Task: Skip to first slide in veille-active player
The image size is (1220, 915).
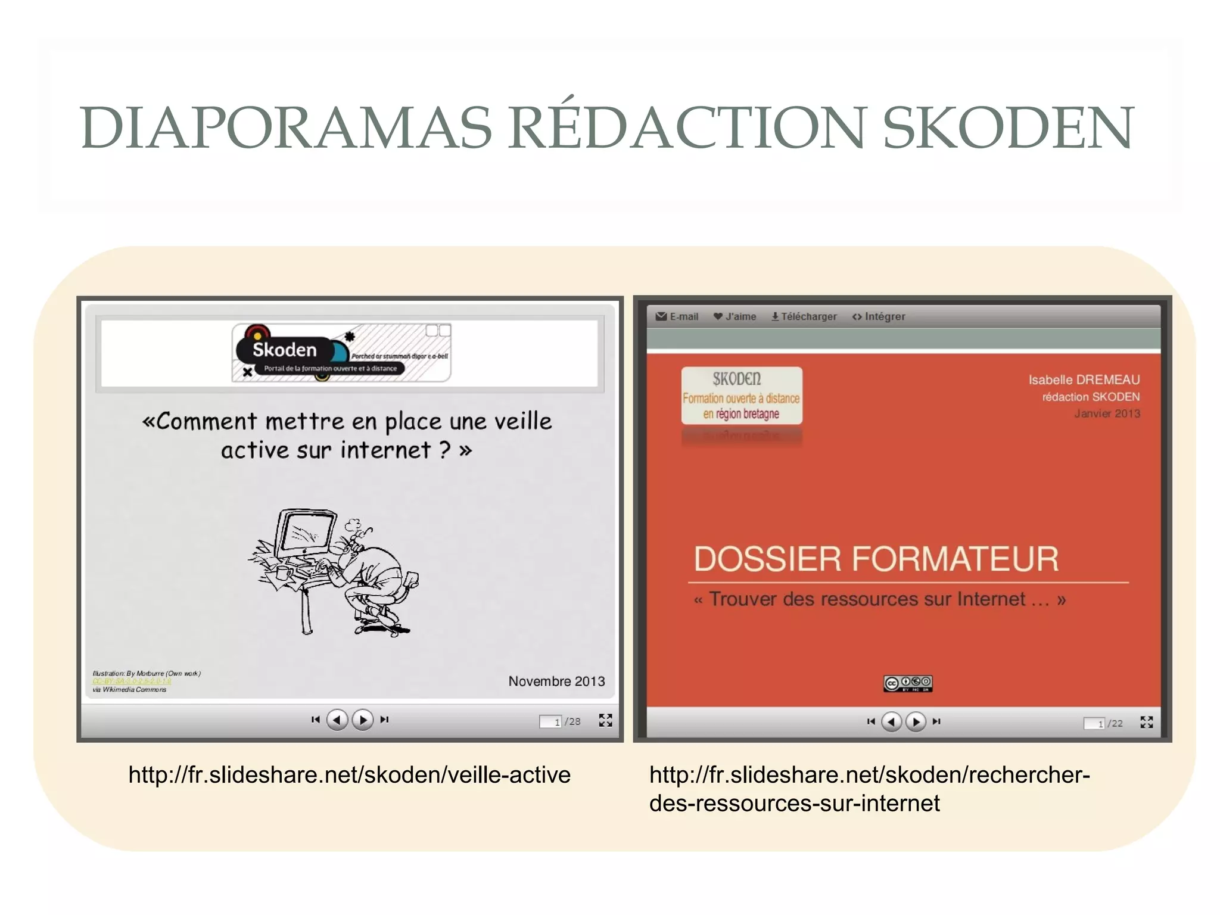Action: (x=316, y=720)
